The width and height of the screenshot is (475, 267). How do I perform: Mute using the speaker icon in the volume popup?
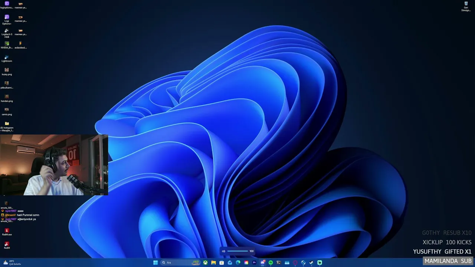pos(223,251)
